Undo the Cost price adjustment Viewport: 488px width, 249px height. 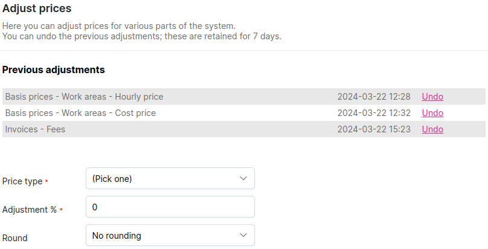coord(432,113)
